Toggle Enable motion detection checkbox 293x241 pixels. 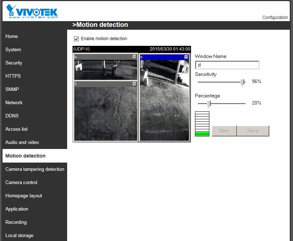coord(76,39)
